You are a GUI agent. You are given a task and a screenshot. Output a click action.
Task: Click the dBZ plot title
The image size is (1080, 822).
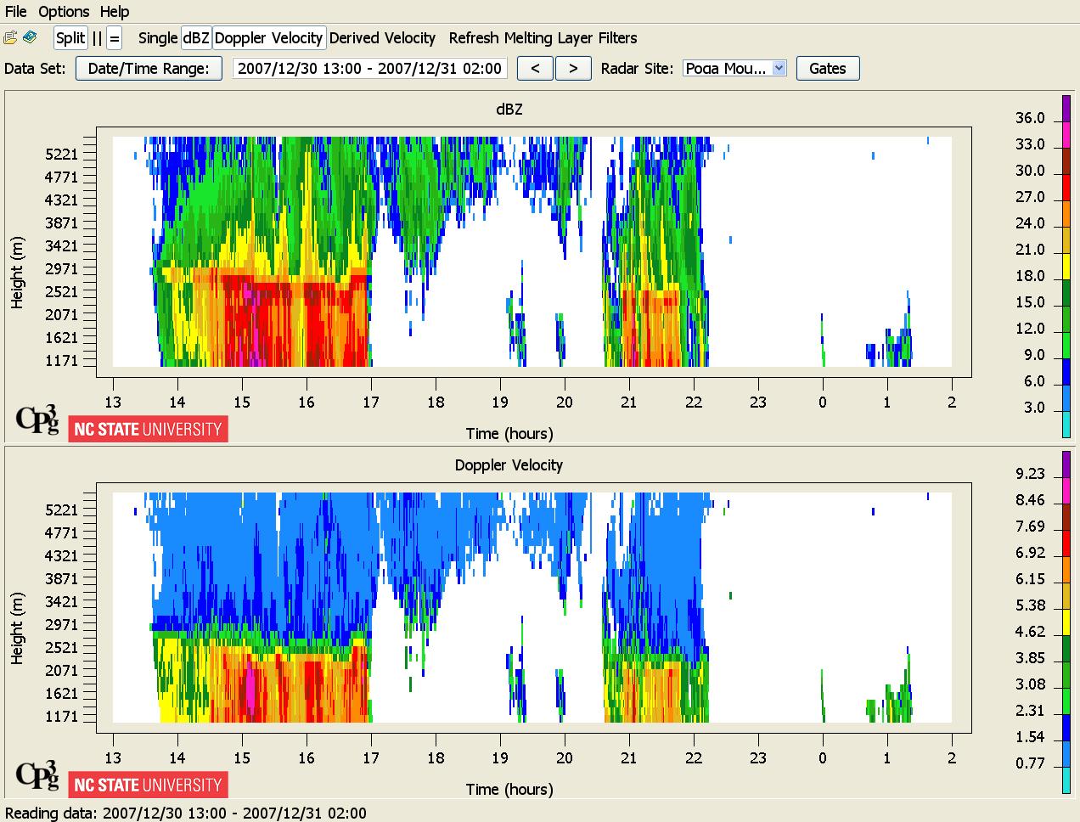(x=509, y=110)
